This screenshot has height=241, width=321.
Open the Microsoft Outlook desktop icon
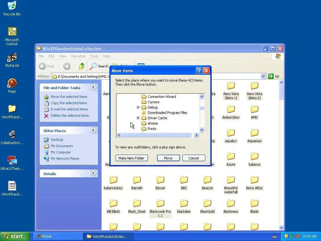click(x=12, y=36)
